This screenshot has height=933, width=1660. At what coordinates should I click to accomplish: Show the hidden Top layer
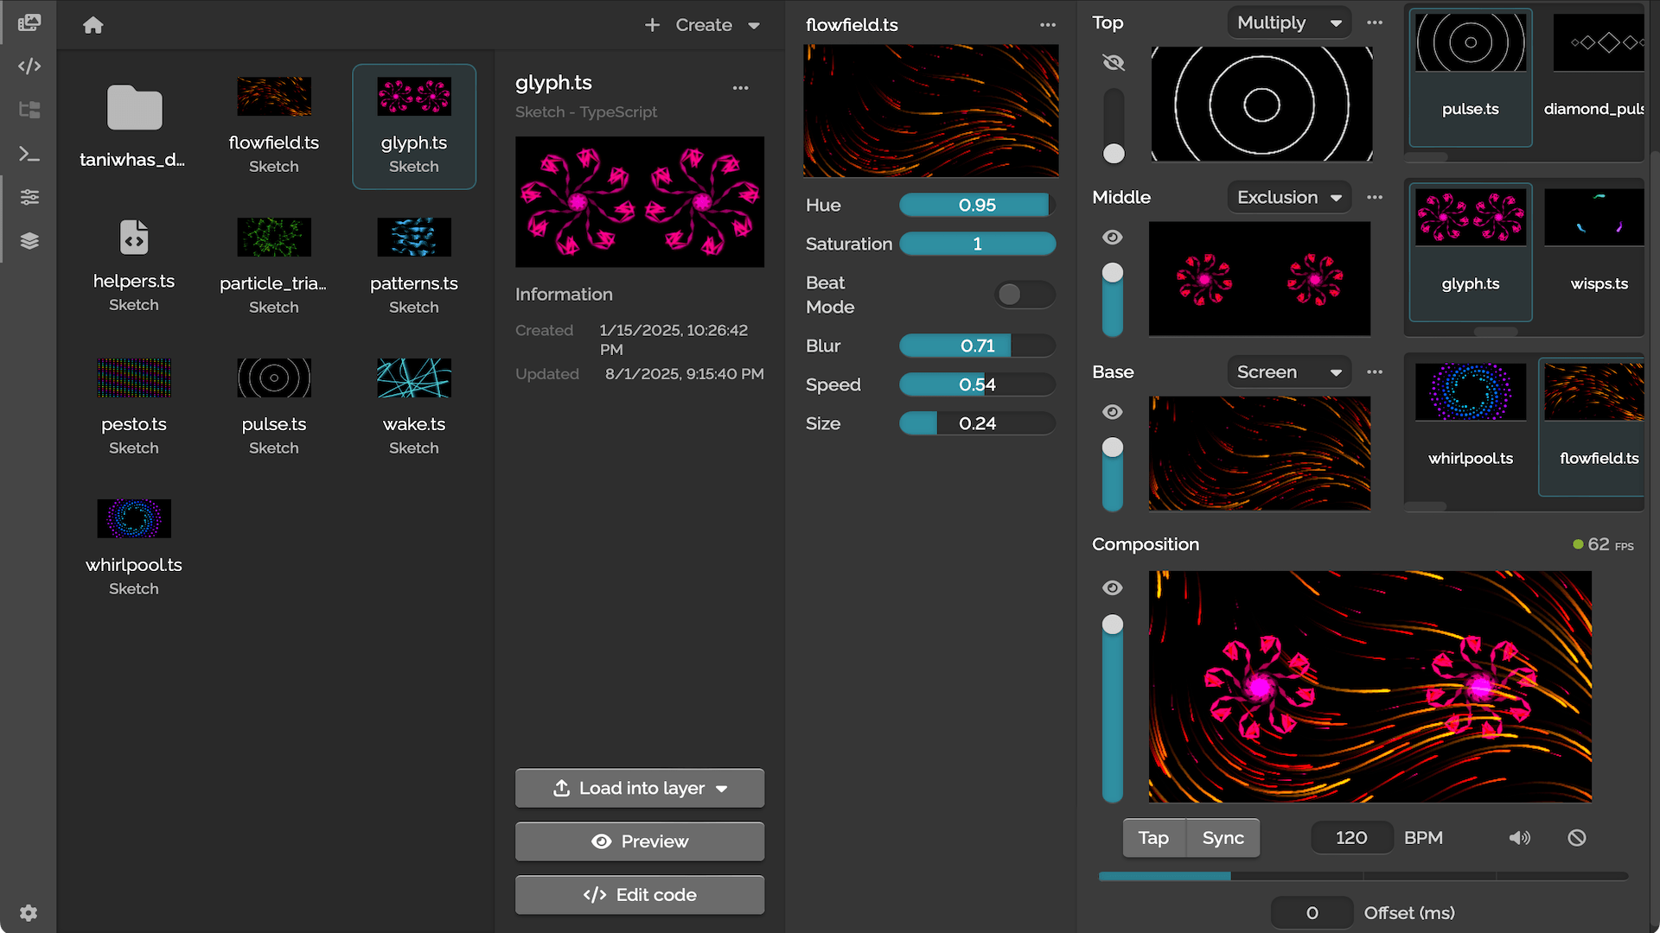pos(1114,62)
